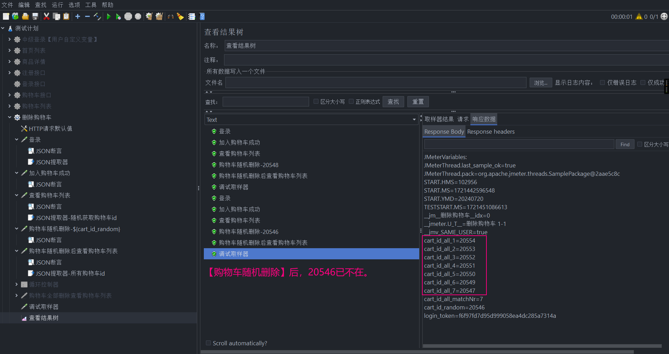Click the Search binoculars icon
The image size is (669, 354).
(x=171, y=16)
